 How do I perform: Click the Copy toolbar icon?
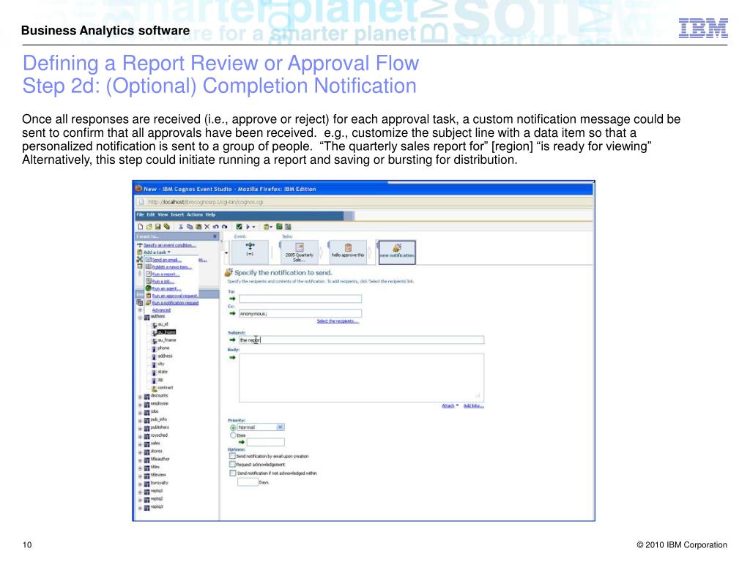[x=190, y=227]
